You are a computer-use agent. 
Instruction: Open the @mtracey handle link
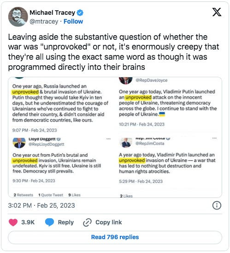(x=44, y=21)
